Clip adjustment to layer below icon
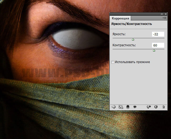This screenshot has width=171, height=139. 128,107
